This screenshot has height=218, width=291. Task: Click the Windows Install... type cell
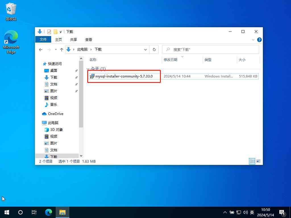tap(219, 76)
